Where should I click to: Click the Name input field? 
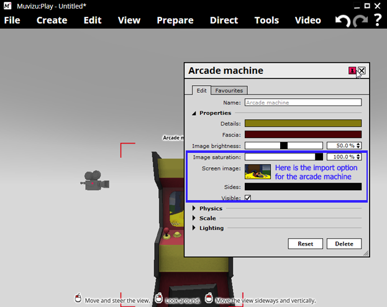(303, 103)
